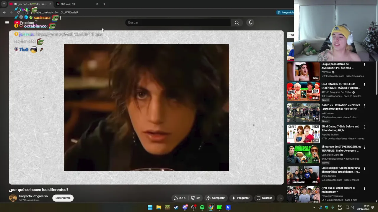Open the 'Compartir' share dialog
This screenshot has height=212, width=378.
click(x=216, y=198)
